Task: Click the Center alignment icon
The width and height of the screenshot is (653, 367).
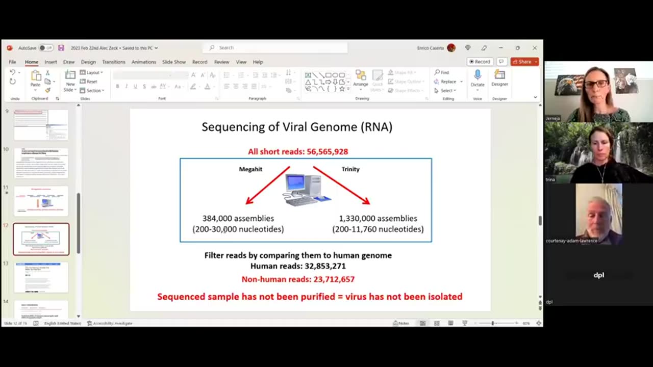Action: (236, 87)
